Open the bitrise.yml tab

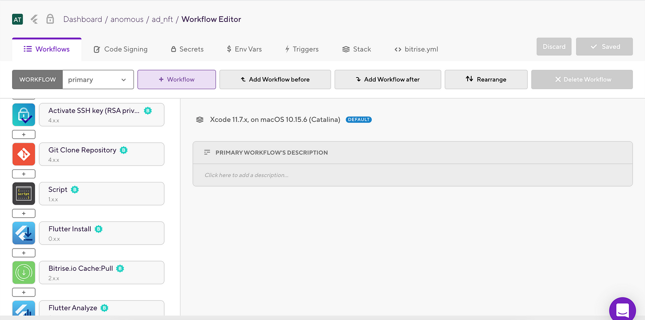pyautogui.click(x=416, y=49)
